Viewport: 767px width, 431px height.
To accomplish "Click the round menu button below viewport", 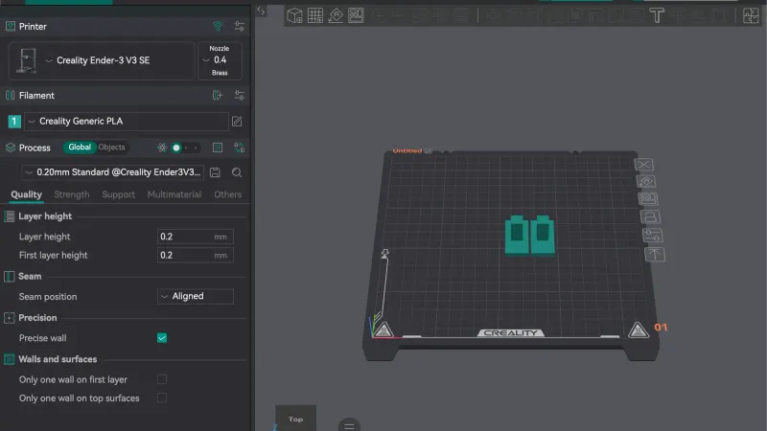I will coord(349,425).
